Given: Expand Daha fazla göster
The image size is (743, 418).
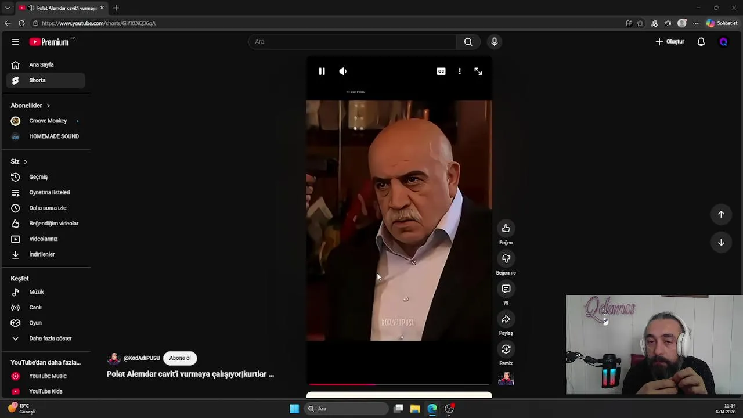Looking at the screenshot, I should click(x=45, y=338).
